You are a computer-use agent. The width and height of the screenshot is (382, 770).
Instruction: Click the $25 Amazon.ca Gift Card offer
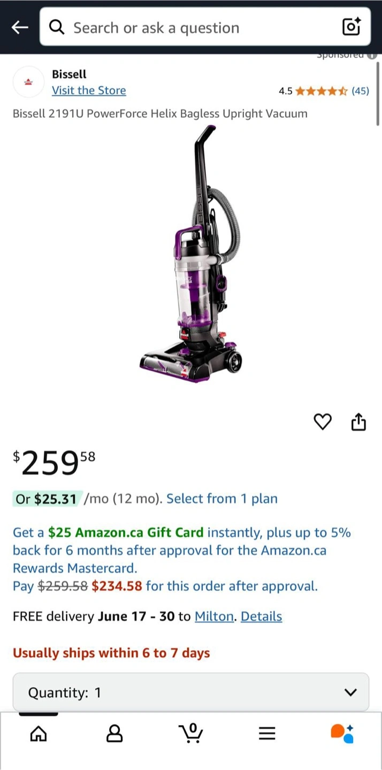click(x=126, y=533)
